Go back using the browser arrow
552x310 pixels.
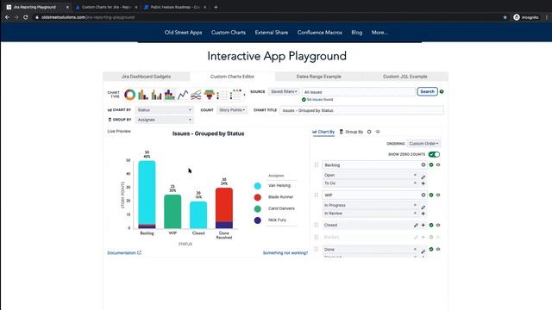(x=7, y=17)
